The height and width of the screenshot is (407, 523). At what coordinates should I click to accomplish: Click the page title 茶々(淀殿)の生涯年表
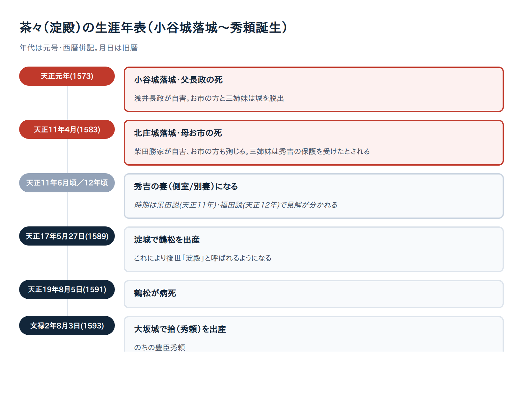(153, 28)
